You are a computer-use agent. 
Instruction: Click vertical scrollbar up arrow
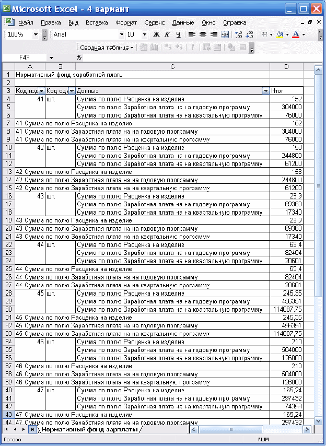318,71
